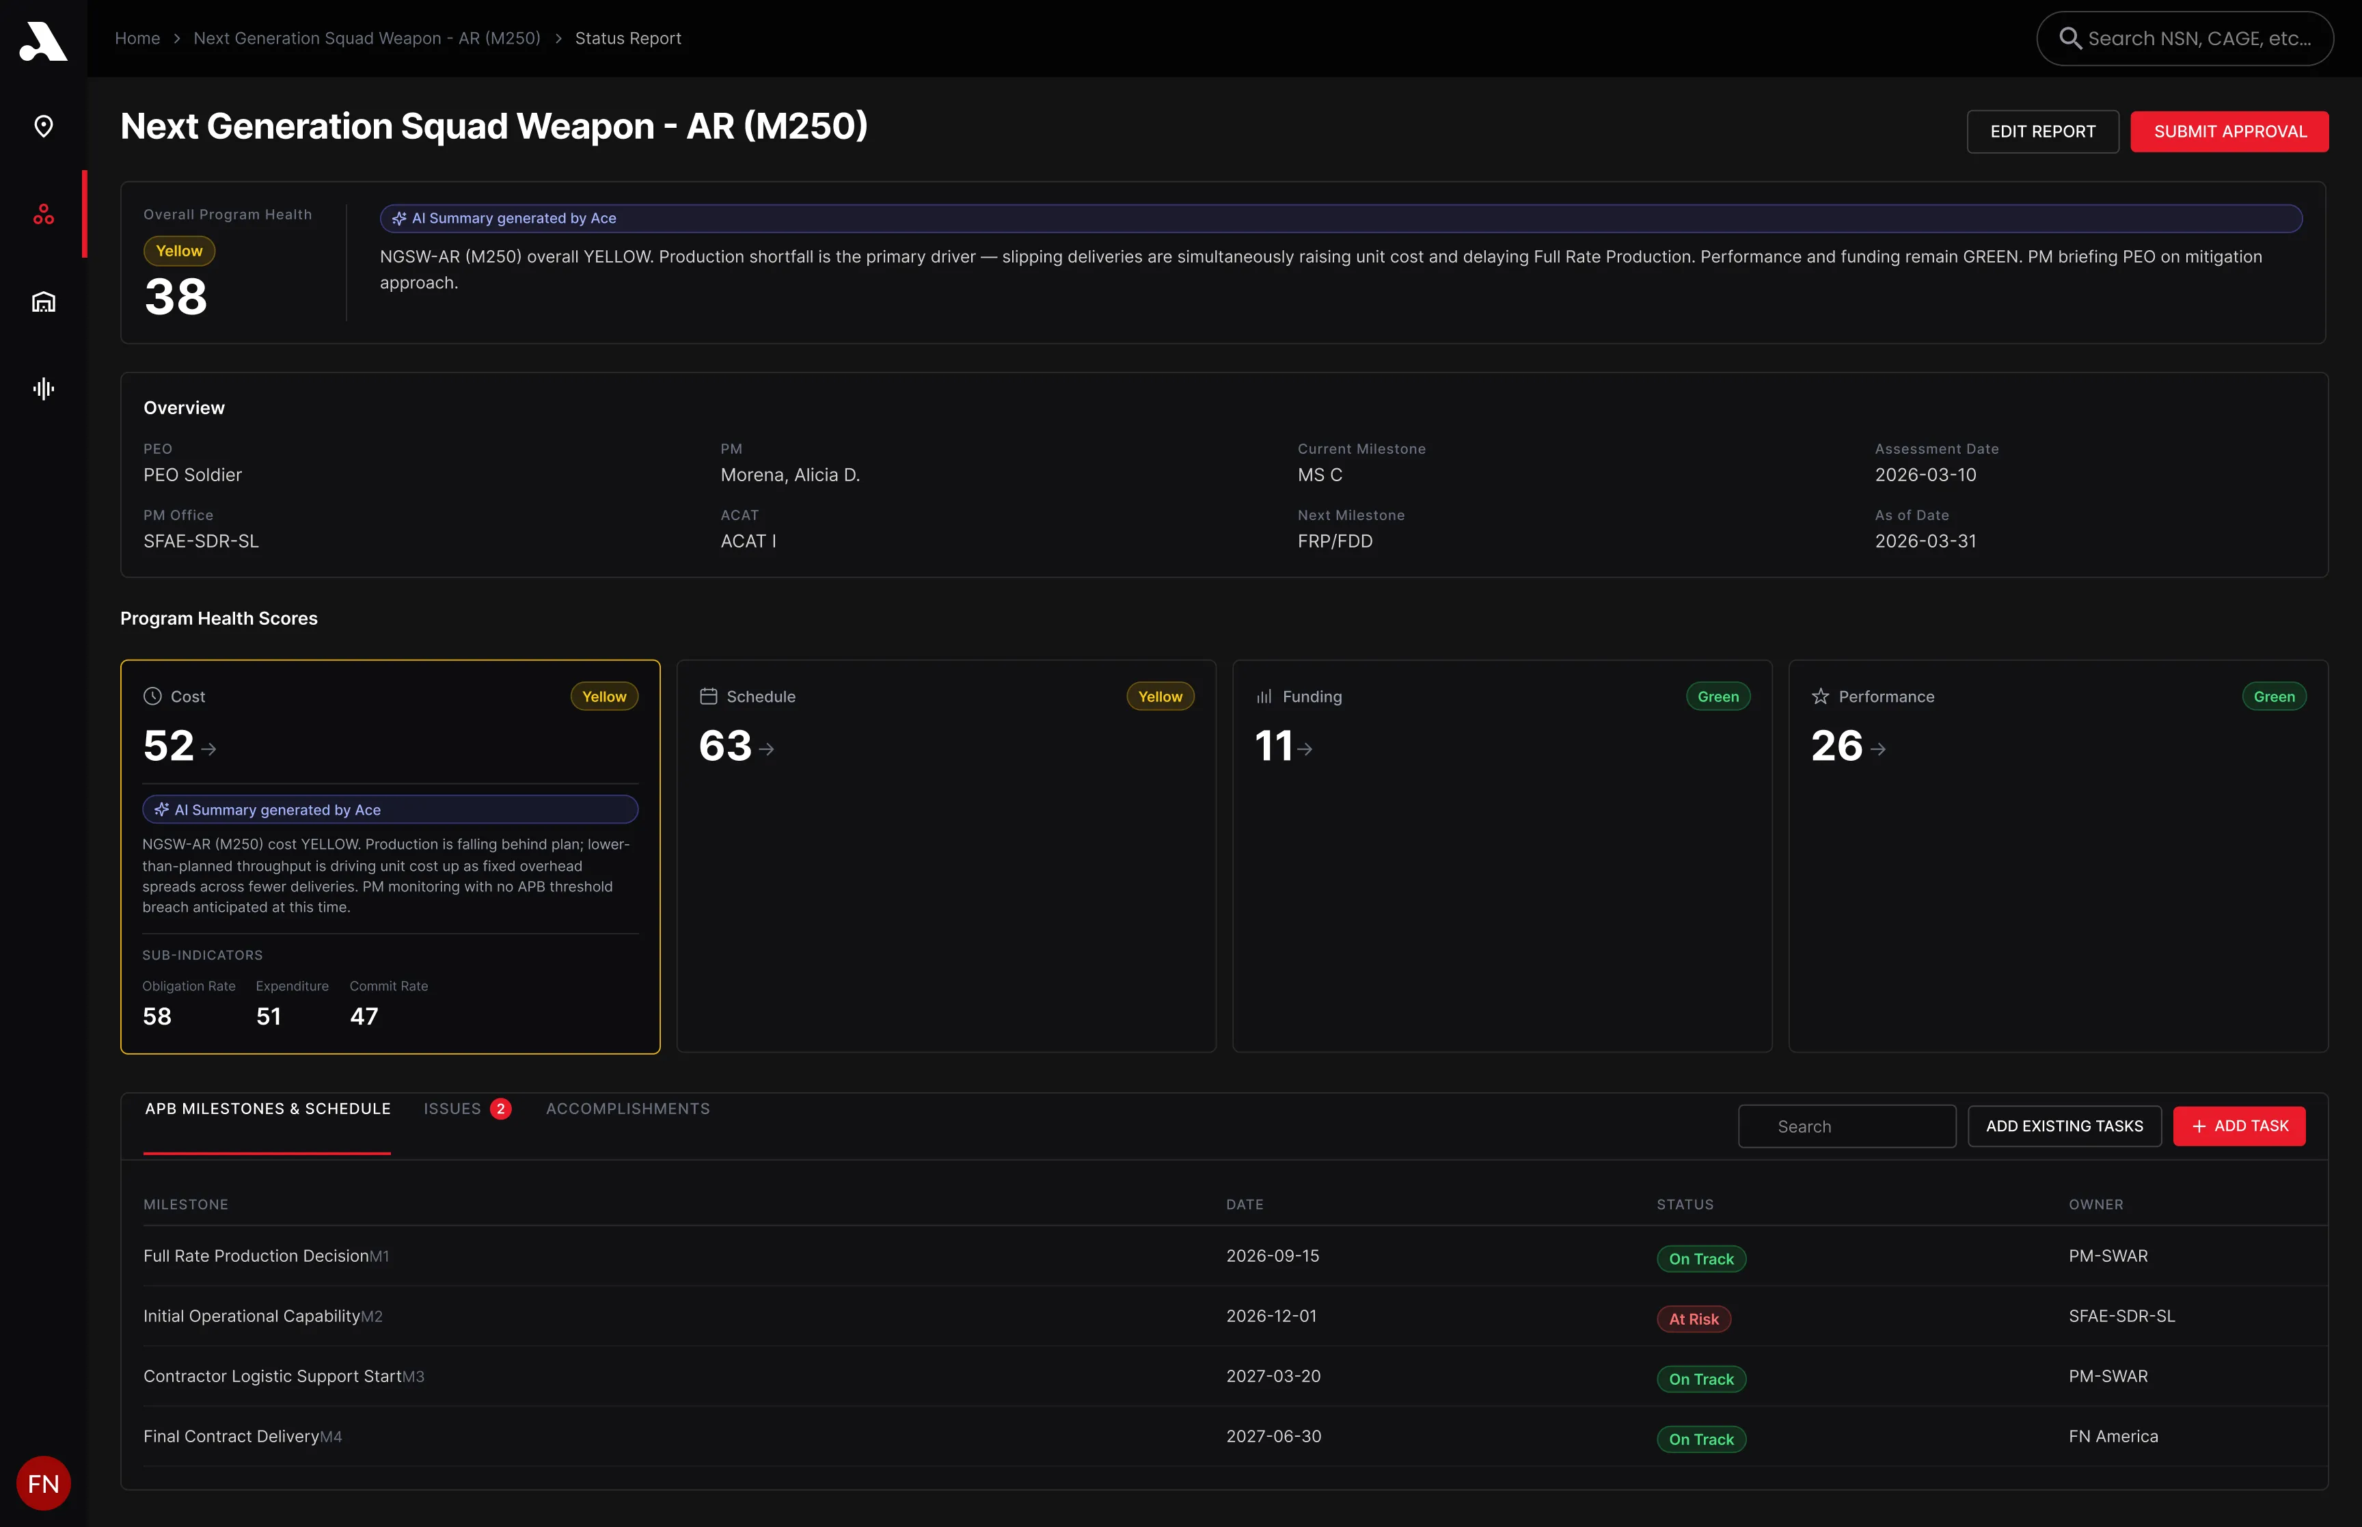The width and height of the screenshot is (2362, 1527).
Task: Click the Performance star icon
Action: click(x=1821, y=696)
